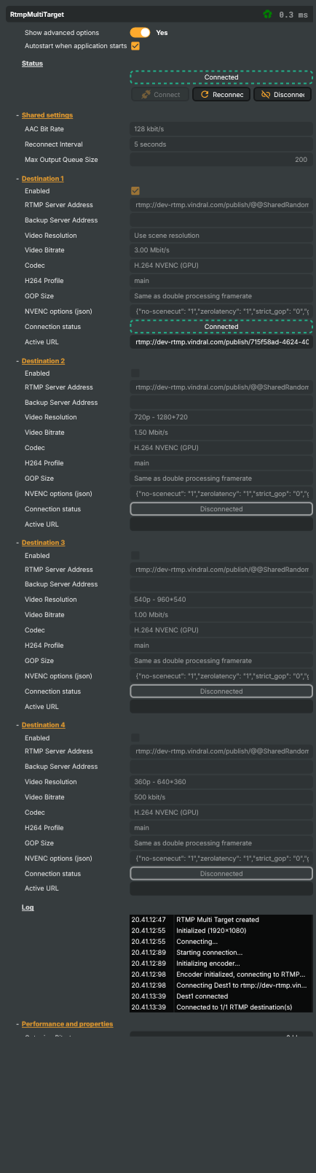
Task: Click Destination 1 Backup Server Address field
Action: tap(221, 220)
